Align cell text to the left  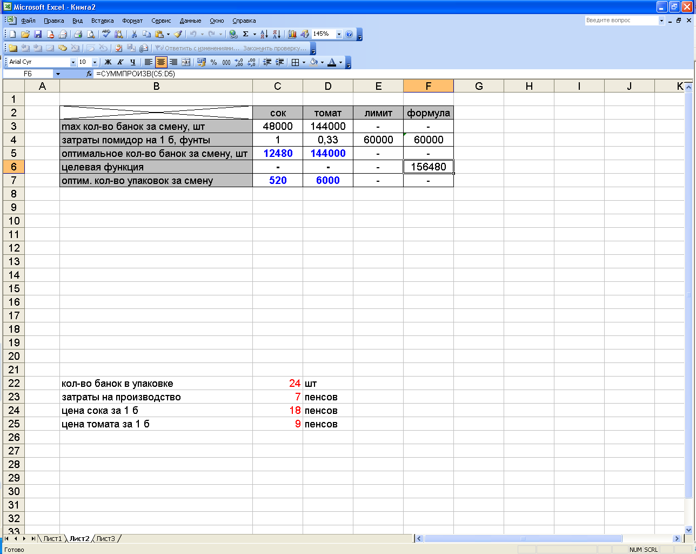(x=149, y=62)
